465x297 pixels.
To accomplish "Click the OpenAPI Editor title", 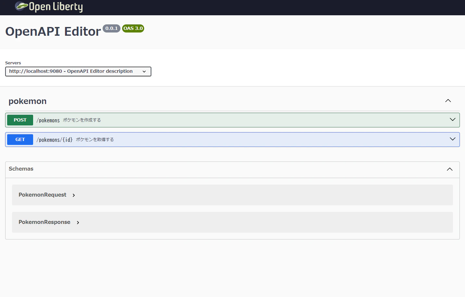I will [x=53, y=32].
